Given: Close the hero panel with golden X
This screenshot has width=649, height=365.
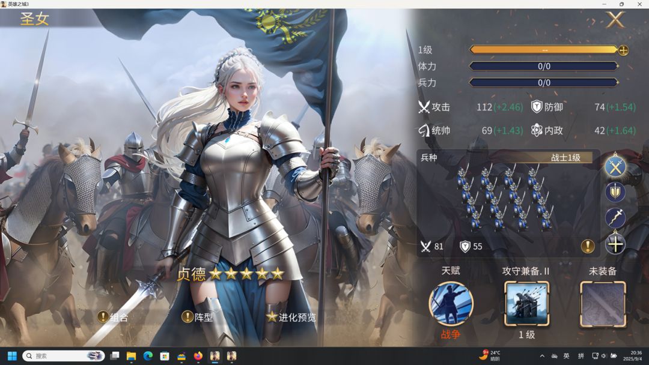Looking at the screenshot, I should click(x=615, y=19).
